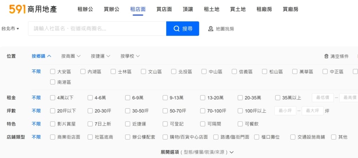Select 不限 in the 特色 row
The width and height of the screenshot is (358, 158).
(36, 124)
